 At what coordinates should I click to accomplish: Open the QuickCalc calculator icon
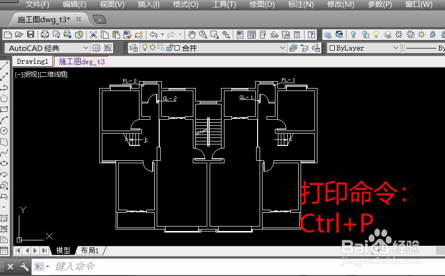[297, 35]
